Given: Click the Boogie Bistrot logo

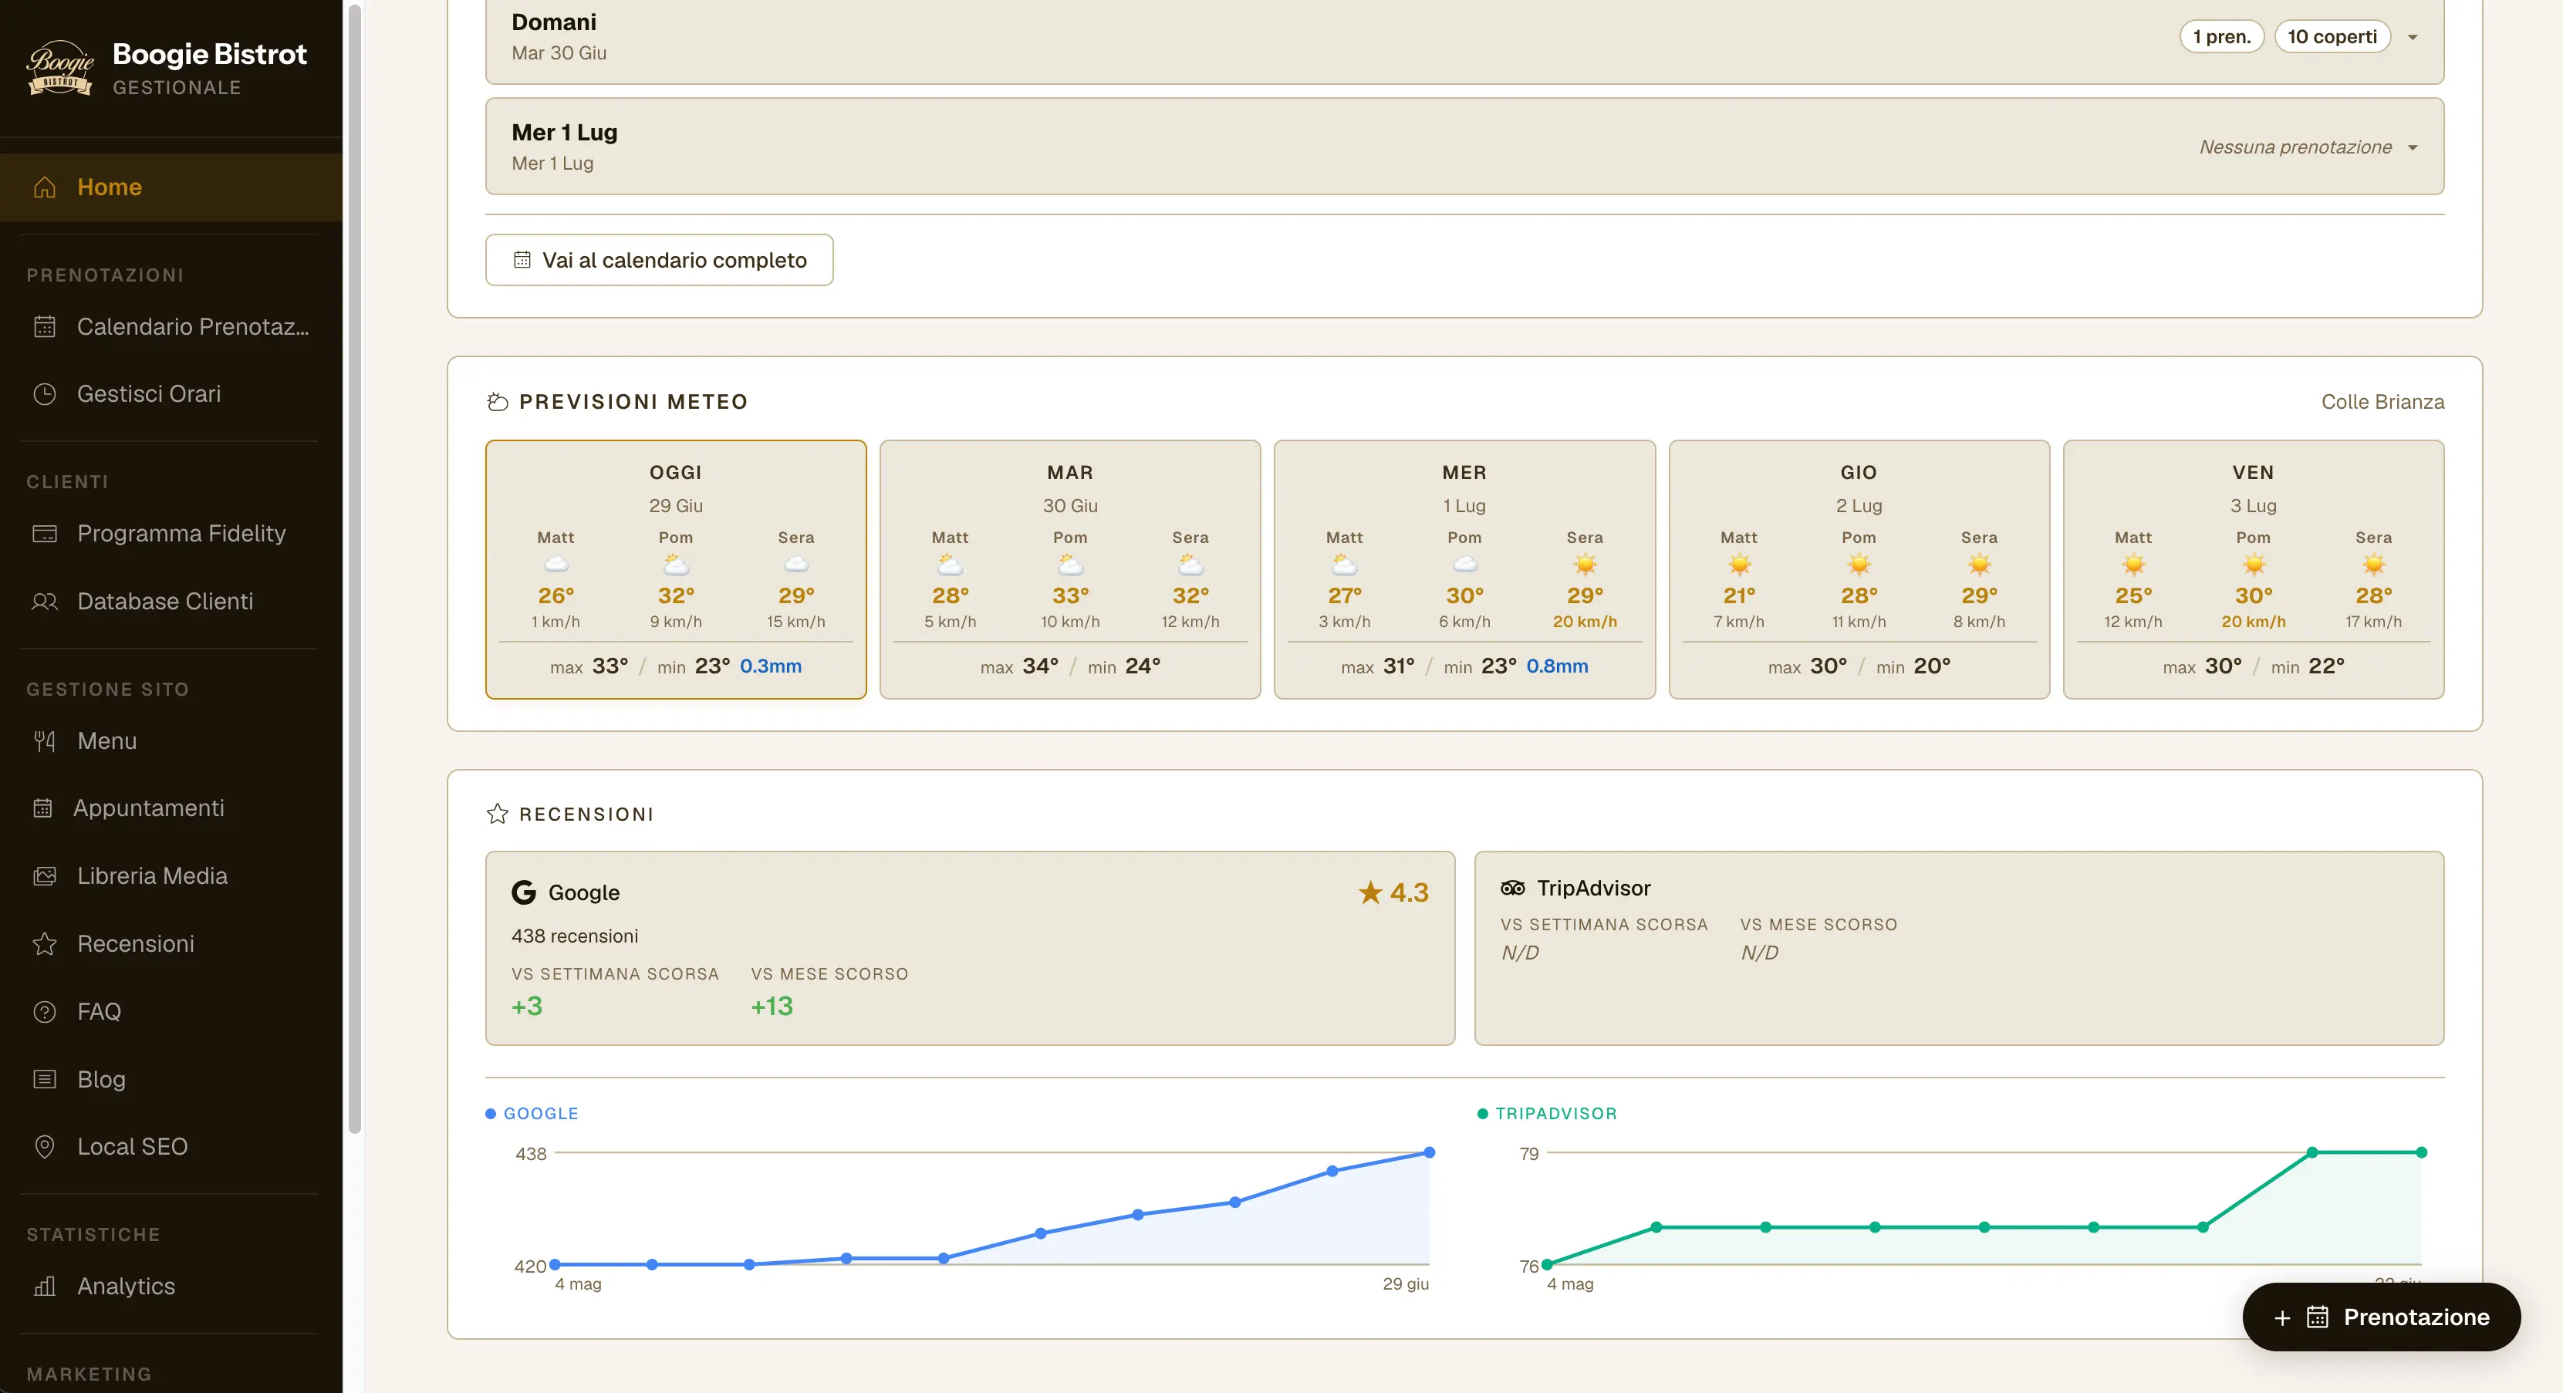Looking at the screenshot, I should pyautogui.click(x=59, y=68).
